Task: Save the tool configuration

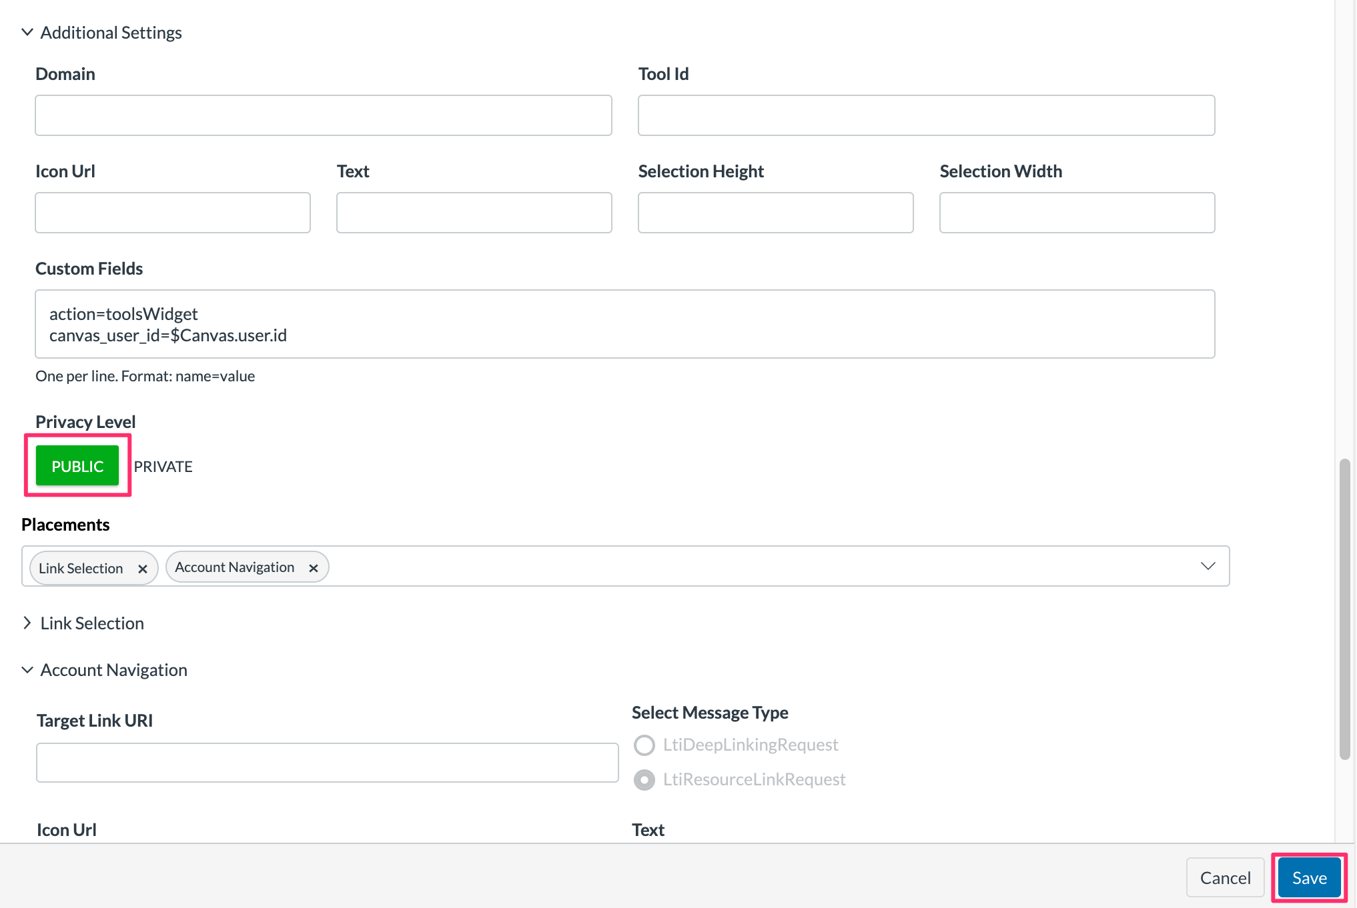Action: 1308,877
